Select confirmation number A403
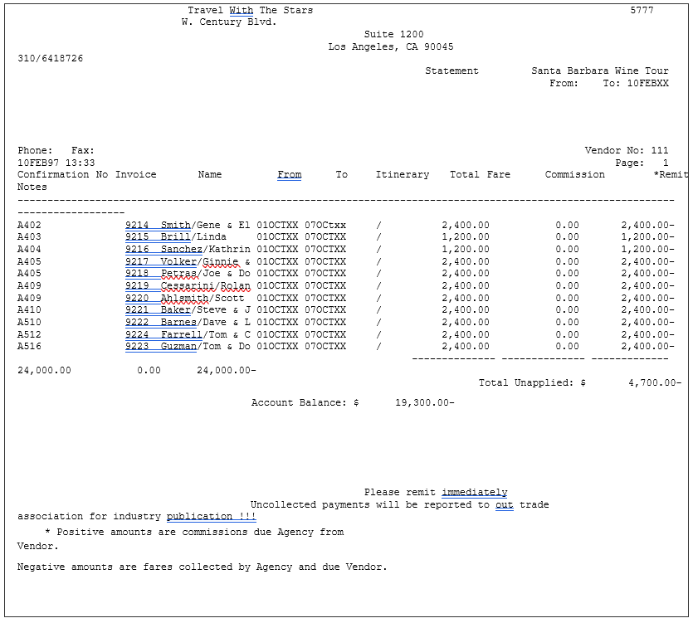The image size is (693, 623). coord(29,236)
